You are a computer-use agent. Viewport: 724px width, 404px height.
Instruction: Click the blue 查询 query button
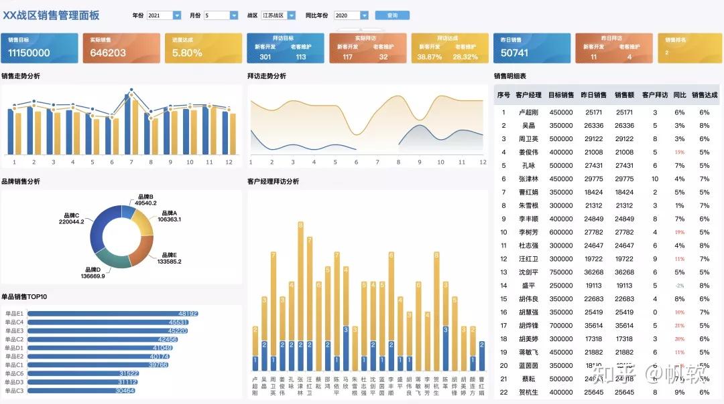(392, 15)
